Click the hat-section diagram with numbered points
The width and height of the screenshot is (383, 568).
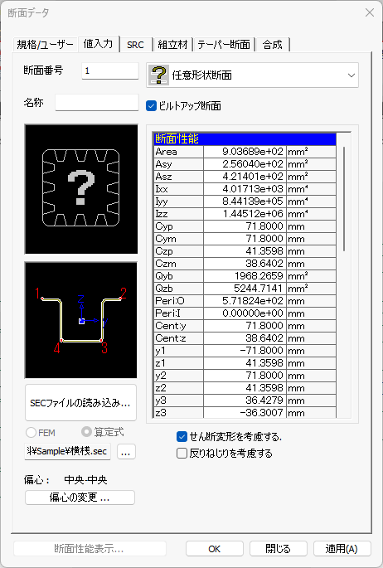tap(81, 320)
